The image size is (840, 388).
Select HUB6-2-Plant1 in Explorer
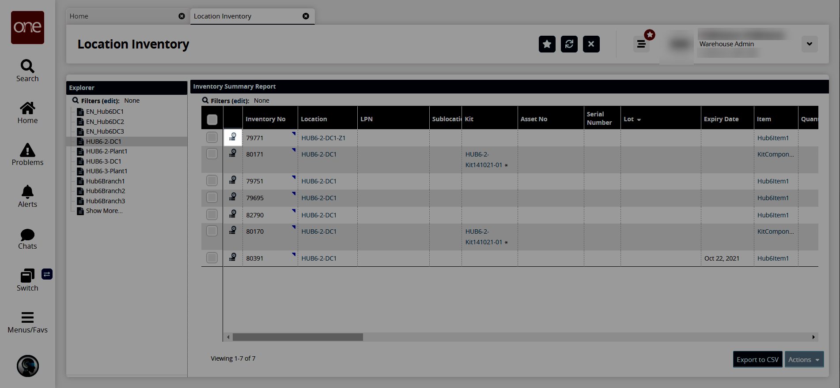coord(106,151)
